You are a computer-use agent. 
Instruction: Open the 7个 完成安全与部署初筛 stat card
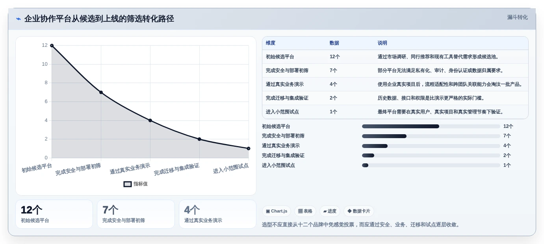click(136, 214)
